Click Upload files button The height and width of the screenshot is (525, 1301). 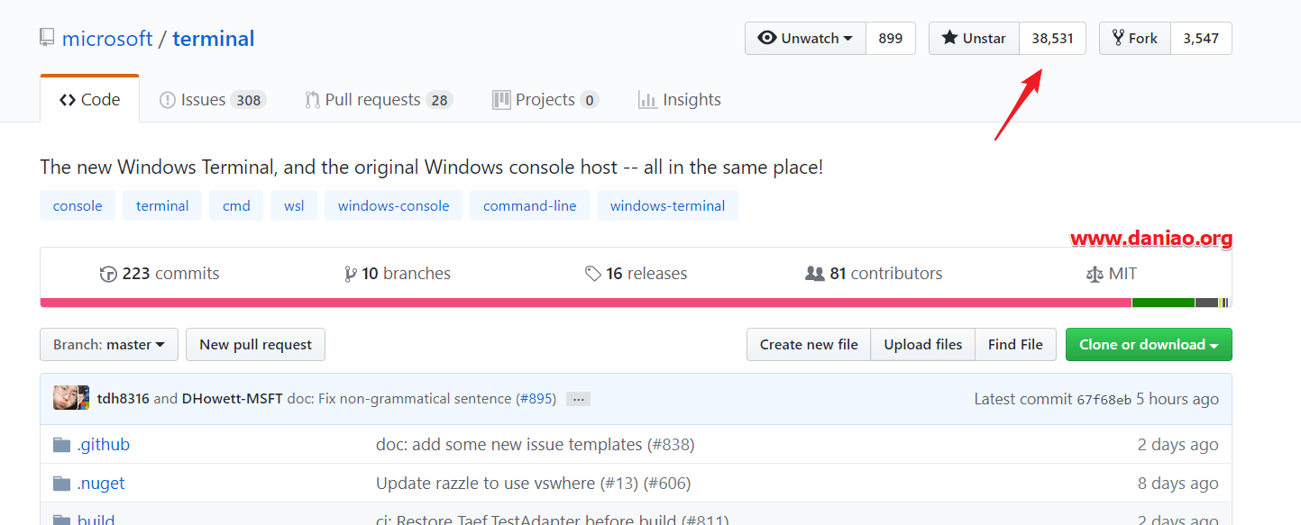click(923, 345)
